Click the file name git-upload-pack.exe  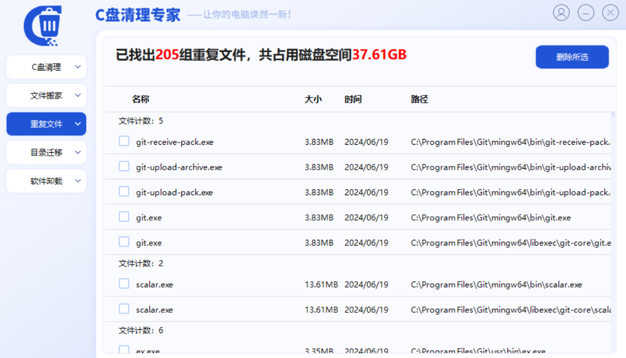point(174,193)
